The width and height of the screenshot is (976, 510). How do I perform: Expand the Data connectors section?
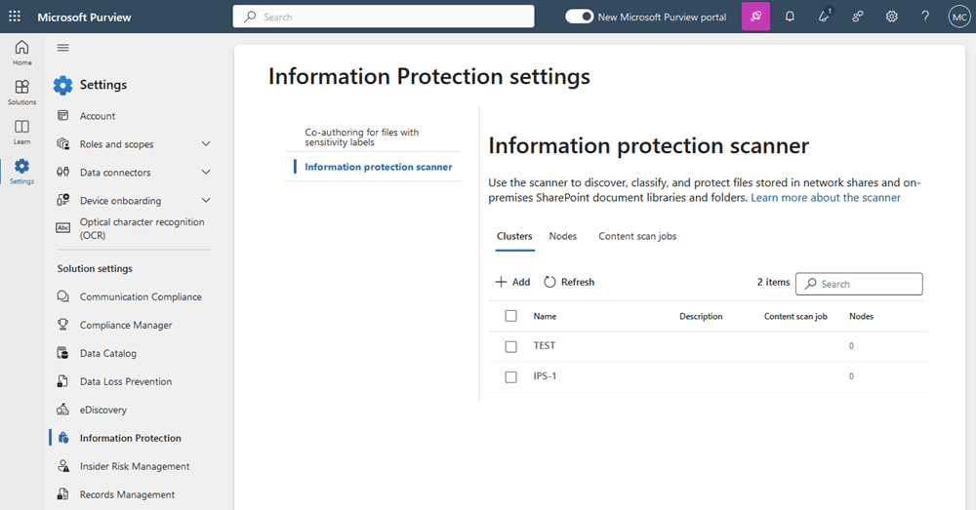(205, 173)
